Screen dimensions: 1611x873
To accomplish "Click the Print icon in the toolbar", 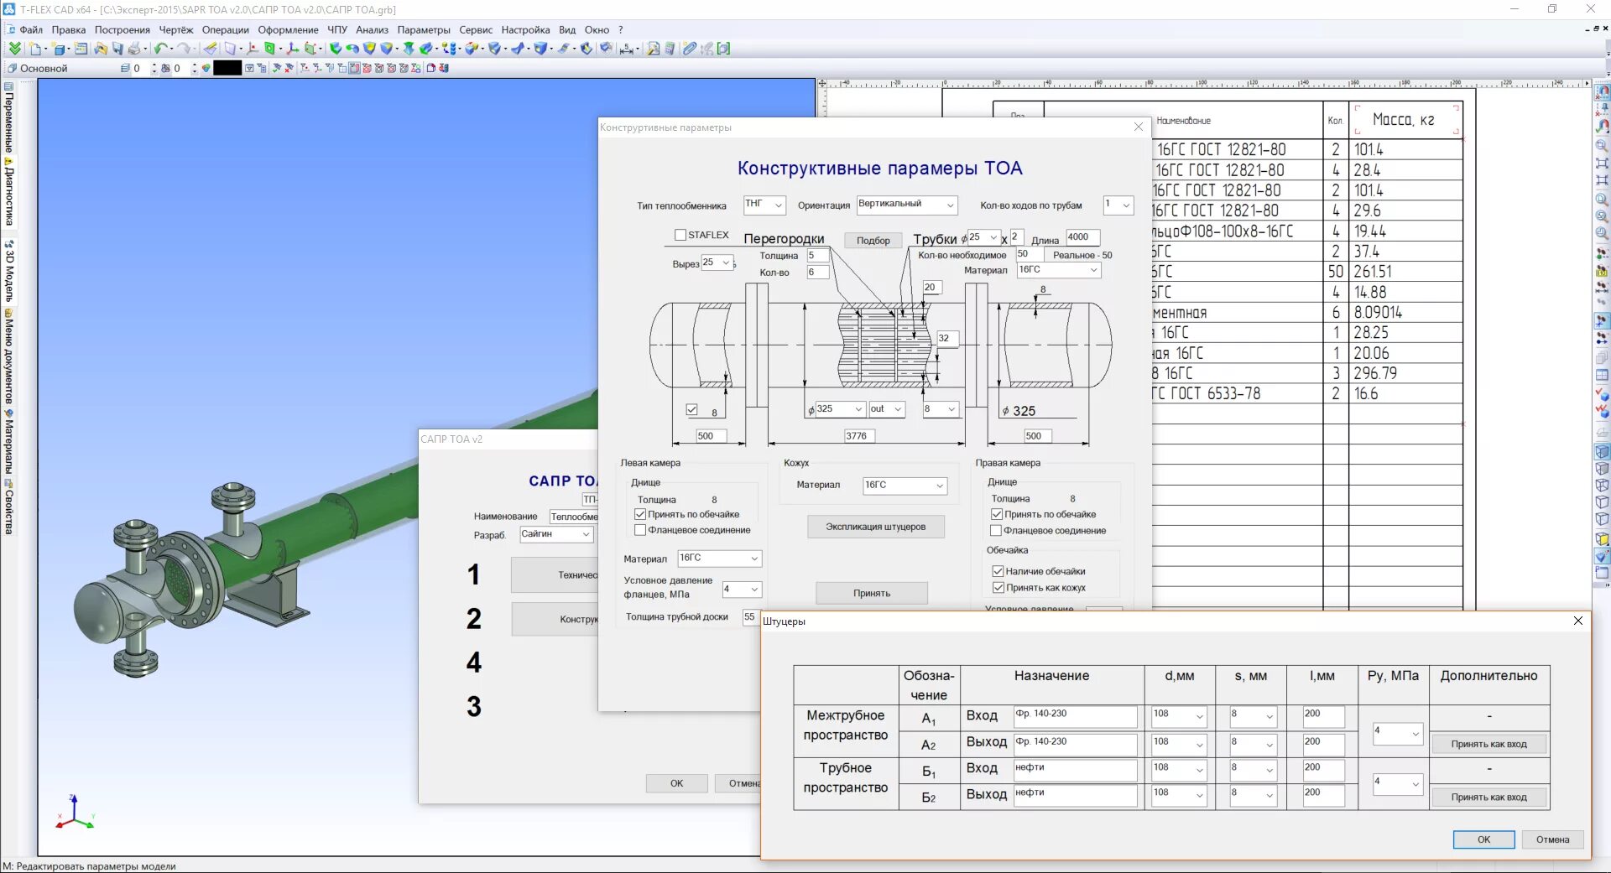I will coord(133,49).
